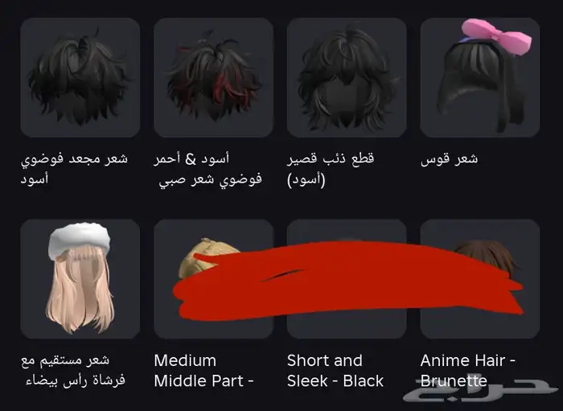Choose blonde straight hair with white hat
563x411 pixels.
point(80,279)
